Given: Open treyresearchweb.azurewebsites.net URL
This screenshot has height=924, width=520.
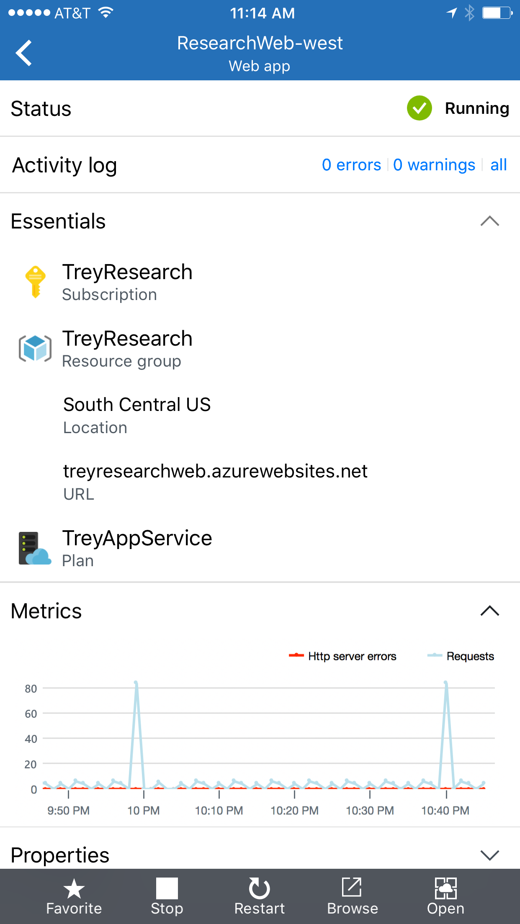Looking at the screenshot, I should [215, 471].
